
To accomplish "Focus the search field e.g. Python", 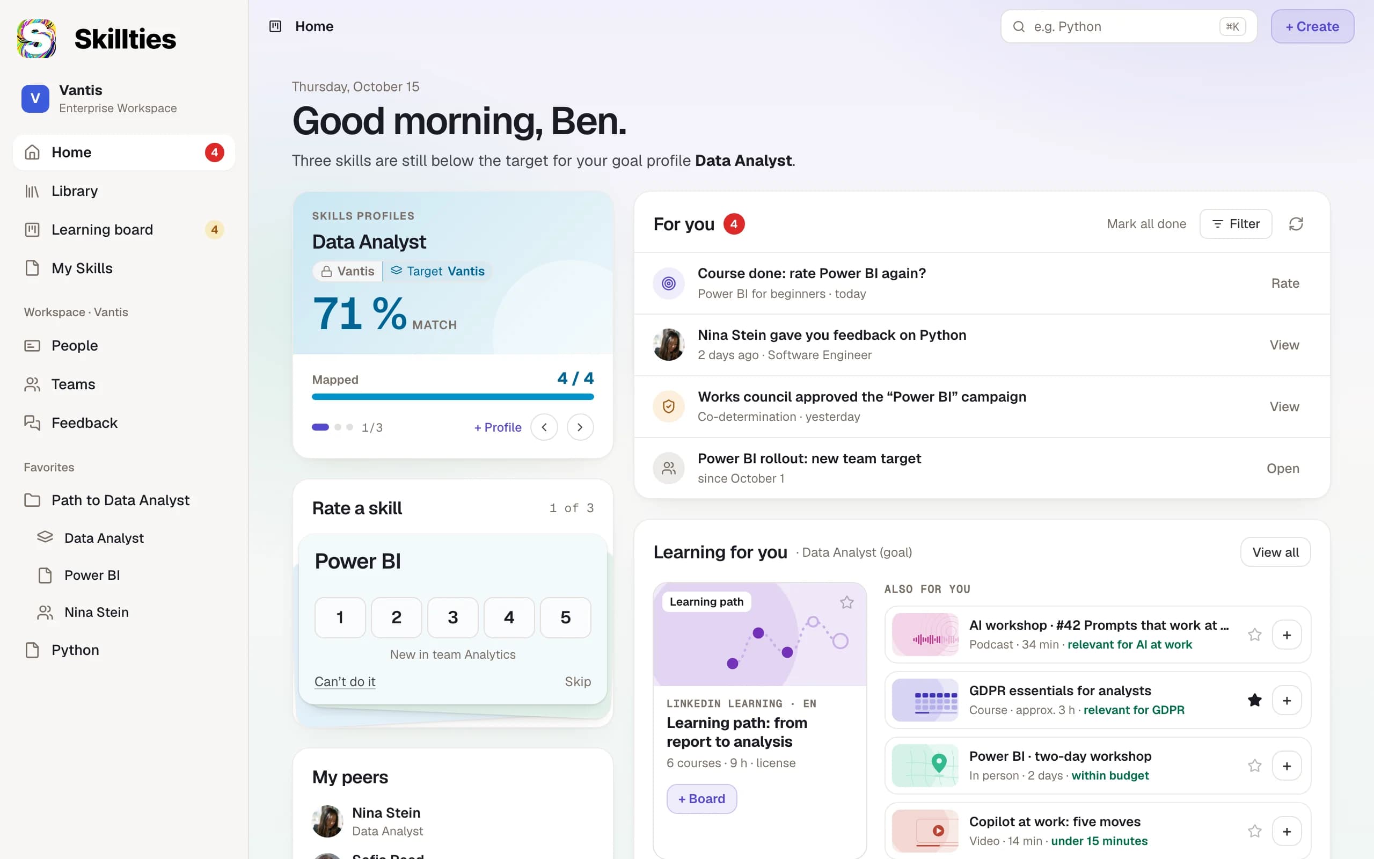I will pyautogui.click(x=1129, y=26).
